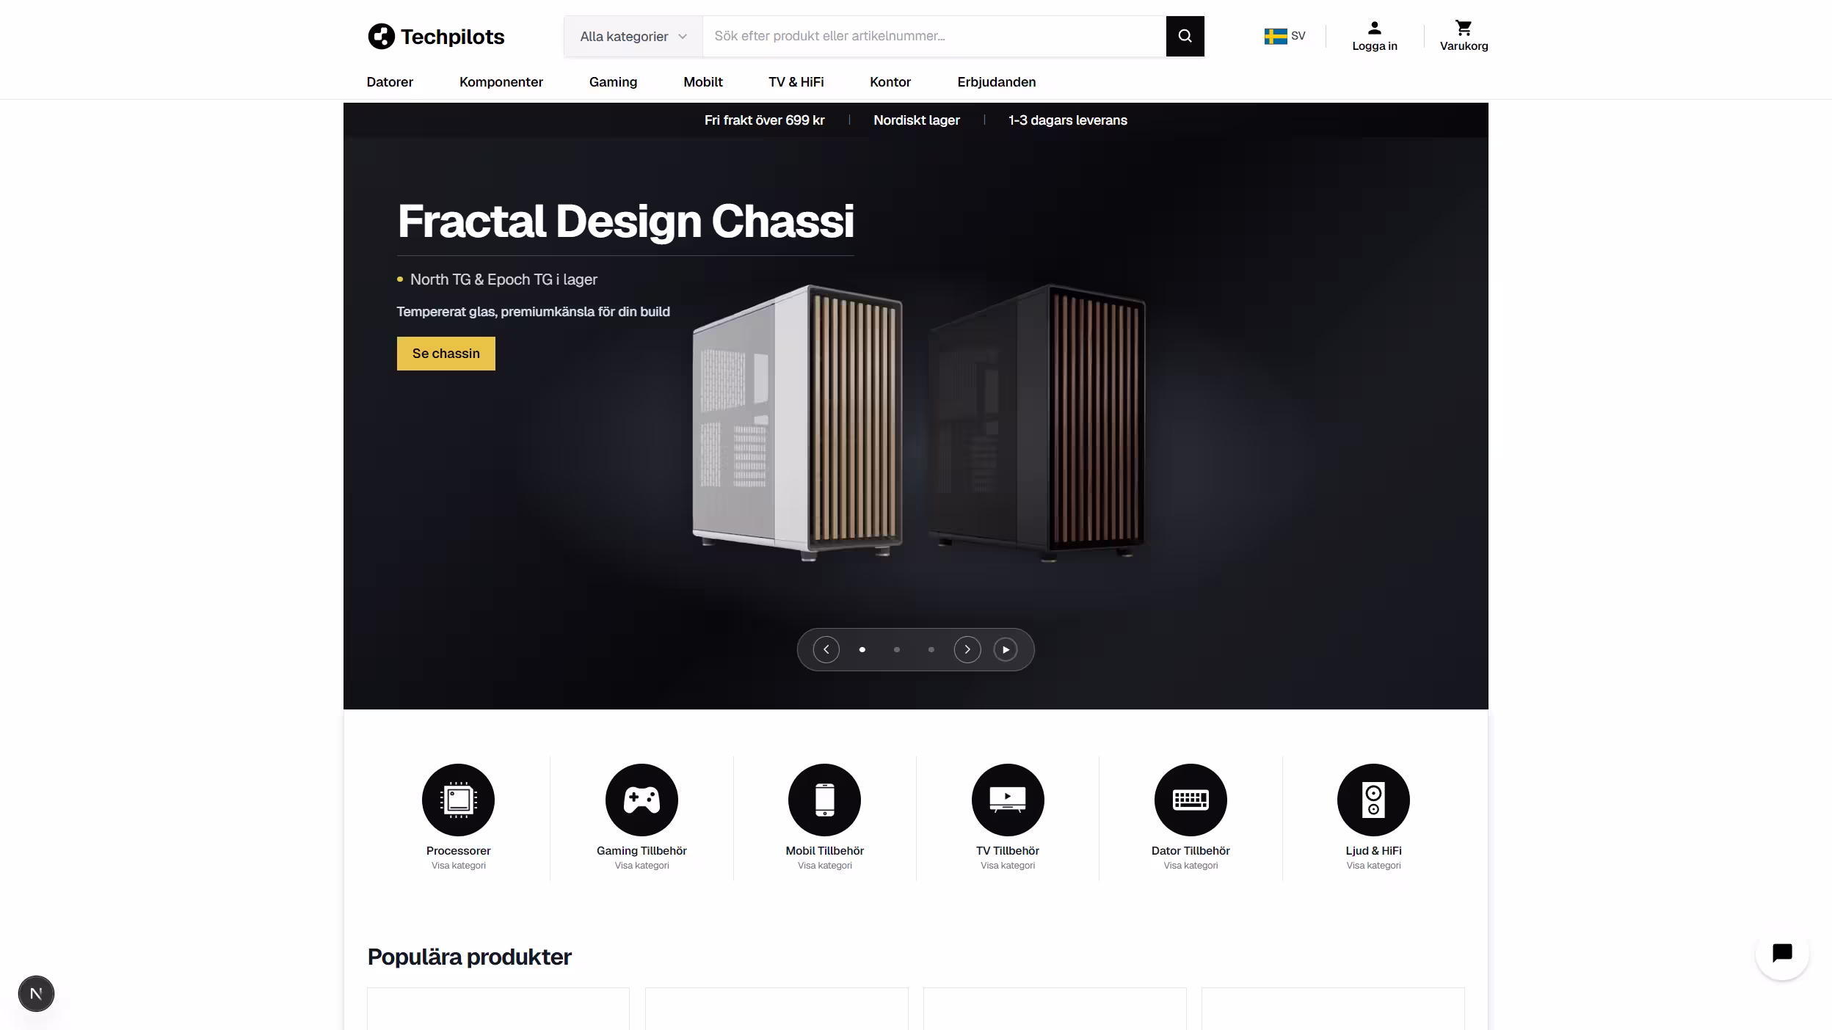1832x1030 pixels.
Task: Click the Populära produkter heading
Action: coord(469,957)
